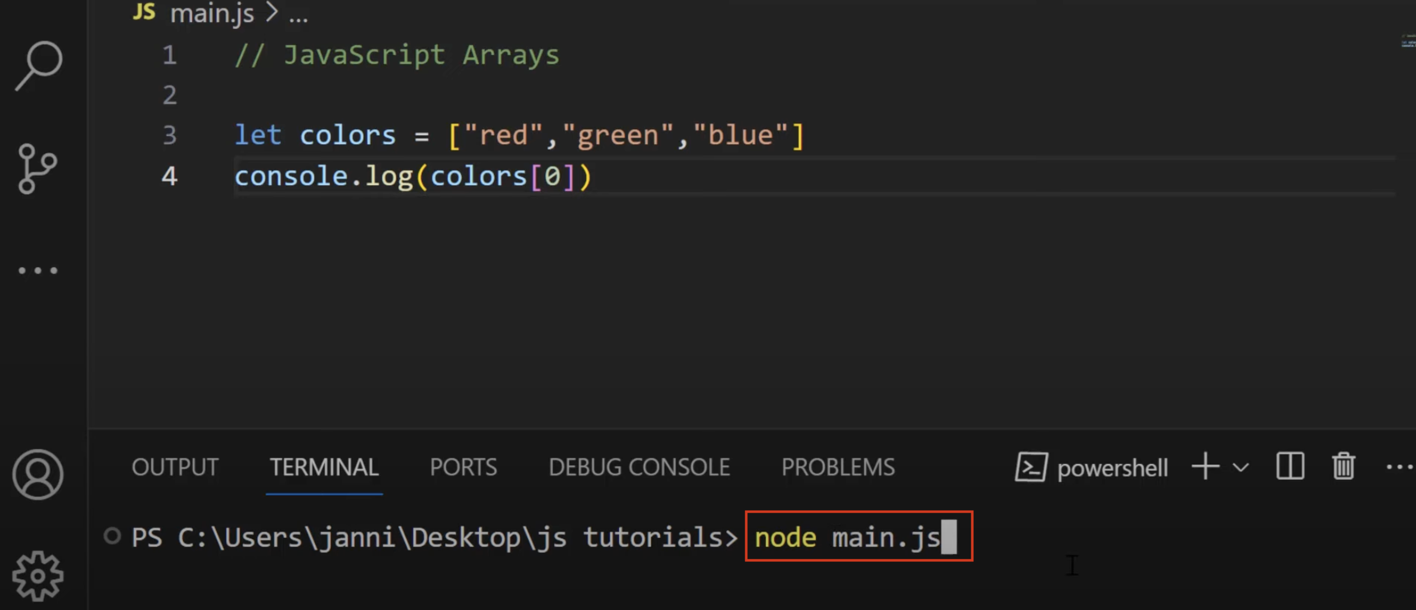Image resolution: width=1416 pixels, height=610 pixels.
Task: Click the powershell terminal profile icon
Action: 1030,467
